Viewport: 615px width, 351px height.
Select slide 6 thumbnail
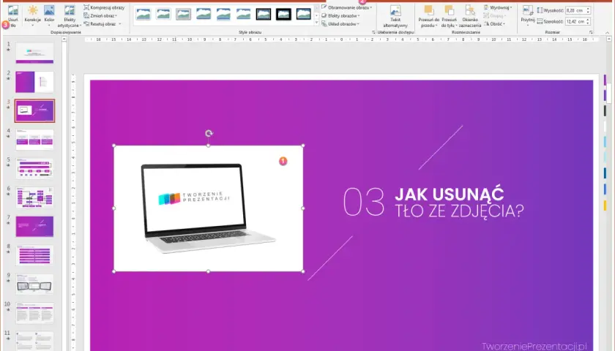pyautogui.click(x=34, y=197)
